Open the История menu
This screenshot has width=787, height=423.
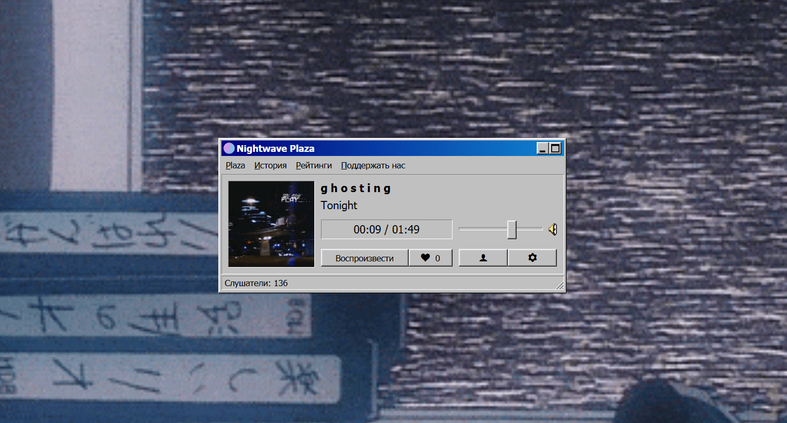click(270, 165)
